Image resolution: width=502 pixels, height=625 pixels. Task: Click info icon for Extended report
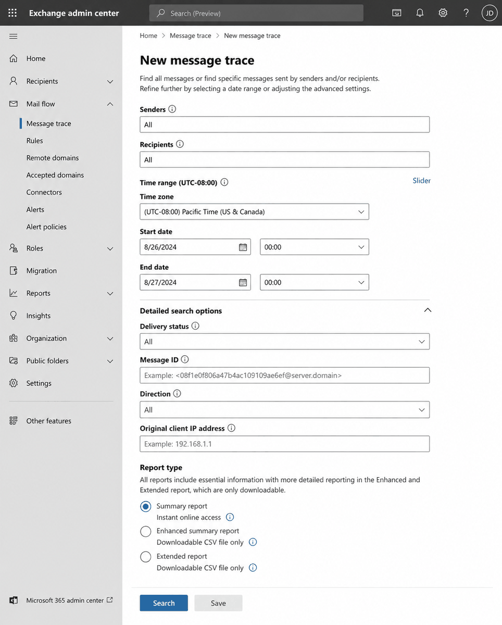(x=253, y=568)
